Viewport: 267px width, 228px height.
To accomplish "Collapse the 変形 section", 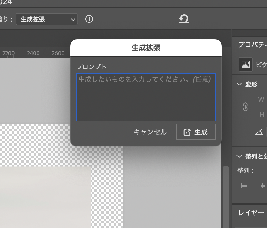I will click(239, 84).
